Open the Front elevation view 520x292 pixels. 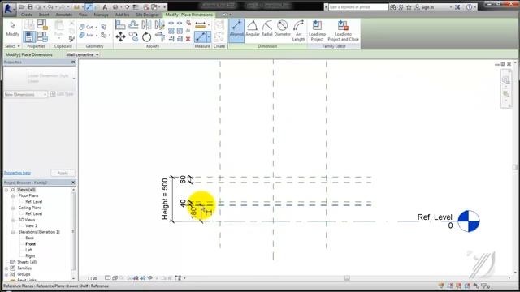[31, 244]
